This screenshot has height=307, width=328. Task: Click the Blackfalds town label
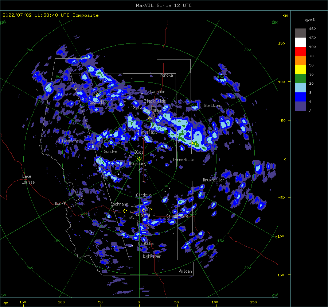point(155,101)
